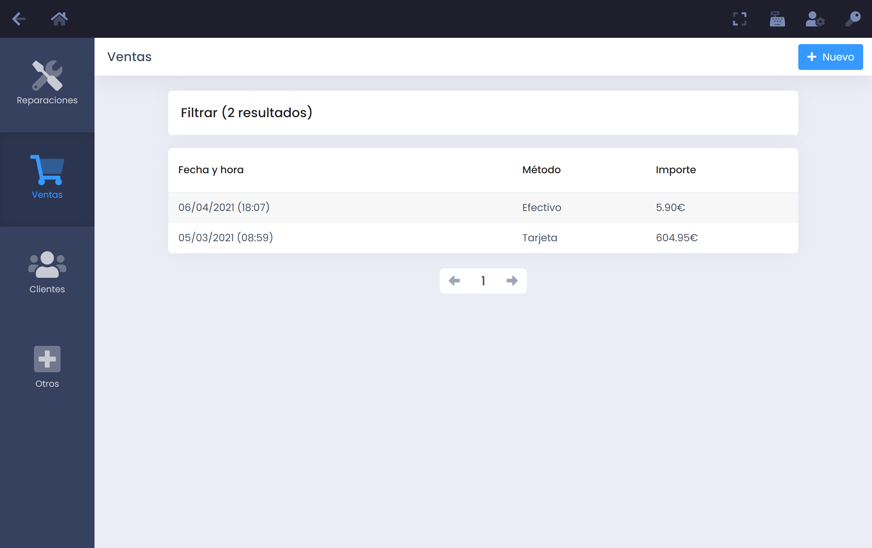The width and height of the screenshot is (872, 548).
Task: Click the previous page arrow
Action: (x=455, y=281)
